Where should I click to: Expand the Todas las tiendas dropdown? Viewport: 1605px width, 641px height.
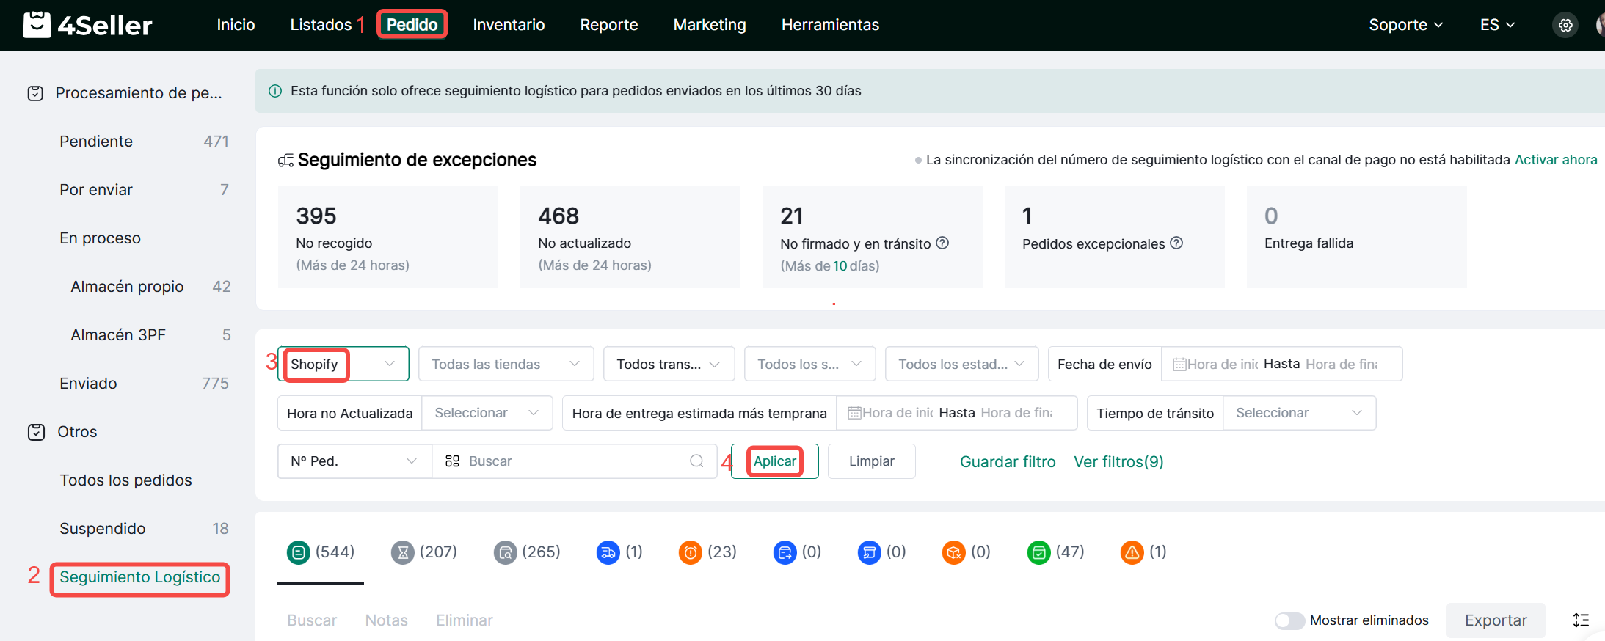click(x=506, y=365)
